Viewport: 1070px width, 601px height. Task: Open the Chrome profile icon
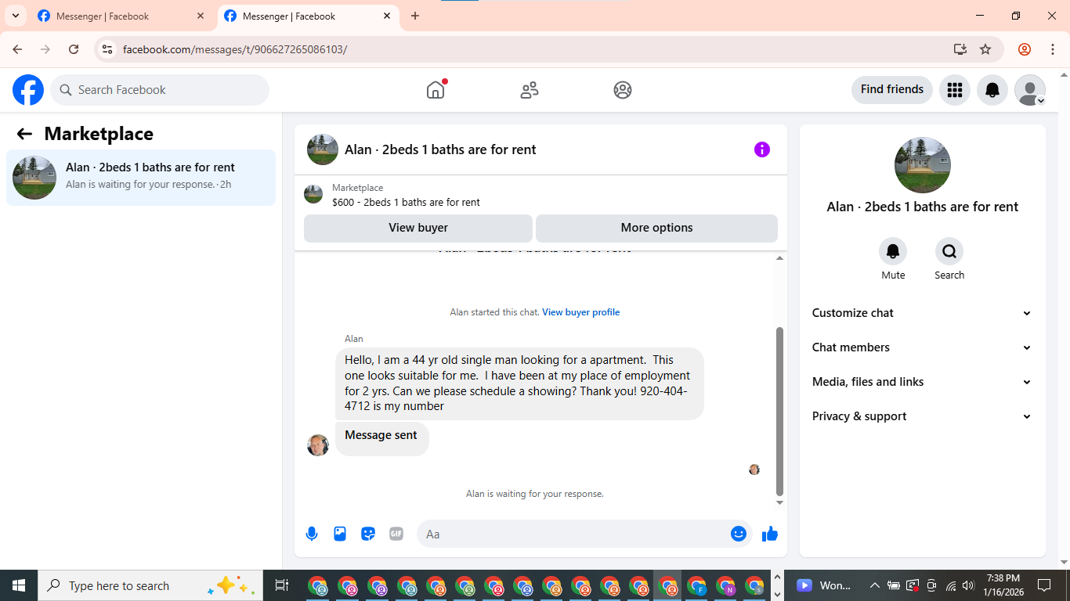1025,49
